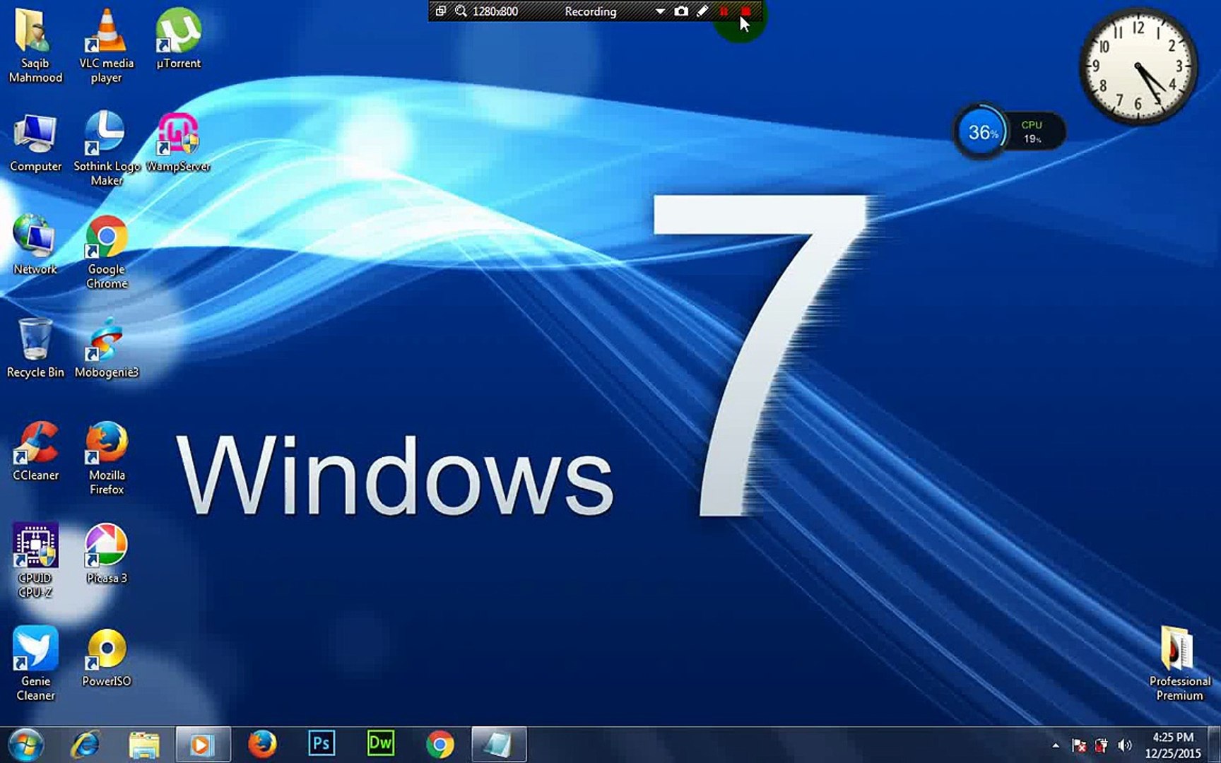Screen dimensions: 1221x763
Task: Open the battery power tray icon
Action: pyautogui.click(x=1102, y=745)
